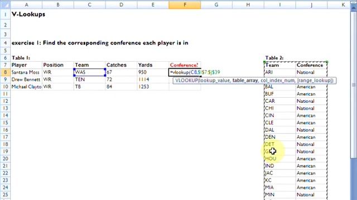Select Drew Bennett cell

(26, 79)
